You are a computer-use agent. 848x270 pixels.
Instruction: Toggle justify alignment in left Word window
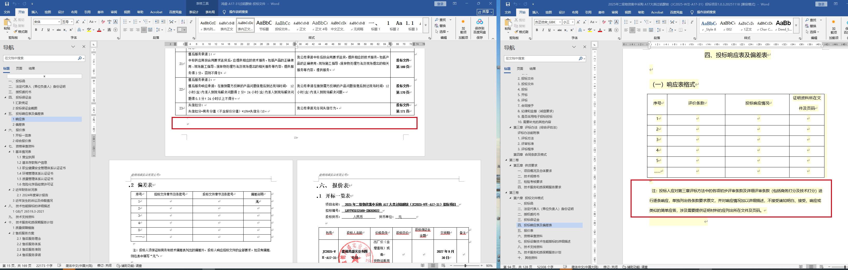(144, 30)
